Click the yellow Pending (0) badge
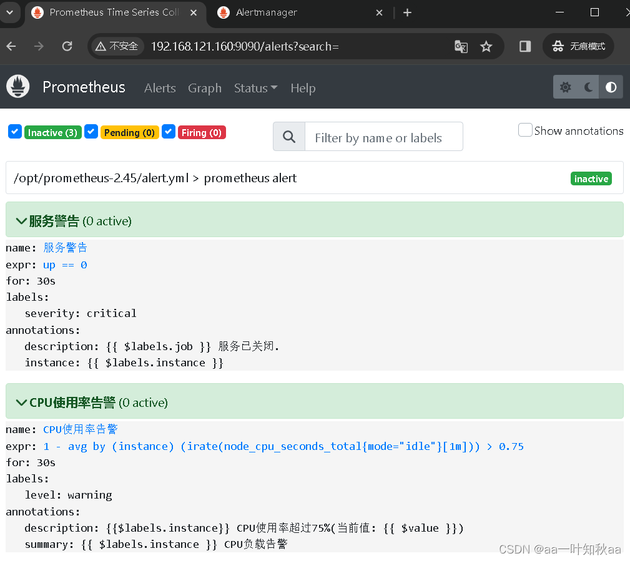The height and width of the screenshot is (561, 630). [x=129, y=132]
